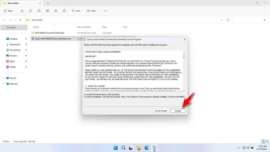Open the Sort dropdown menu
270x152 pixels.
click(77, 11)
